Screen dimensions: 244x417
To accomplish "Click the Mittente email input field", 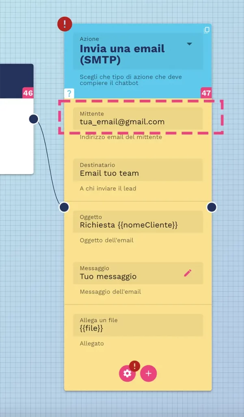I will 138,119.
